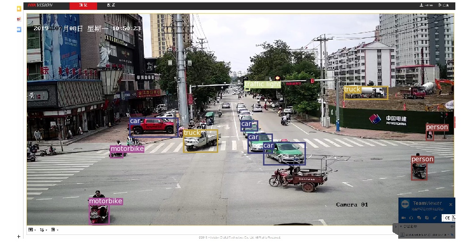This screenshot has height=250, width=461.
Task: Click the blue icon in left sidebar
Action: (x=19, y=29)
